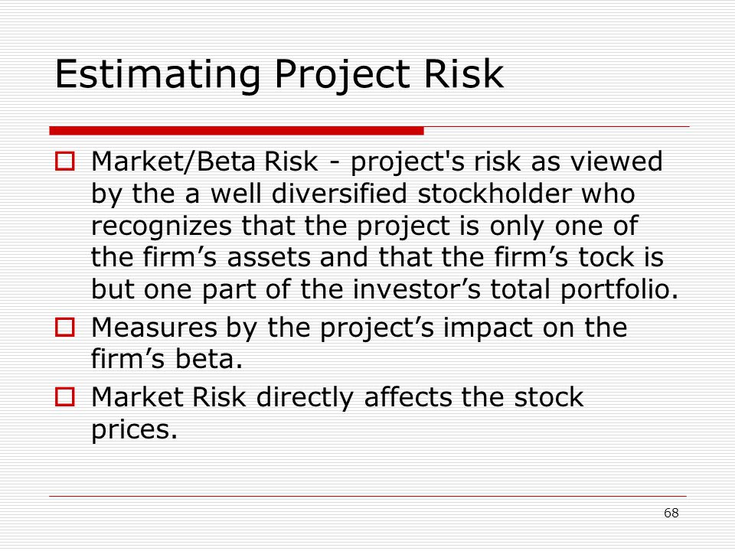Click the red square bullet before Measures
This screenshot has width=735, height=551.
pos(64,328)
